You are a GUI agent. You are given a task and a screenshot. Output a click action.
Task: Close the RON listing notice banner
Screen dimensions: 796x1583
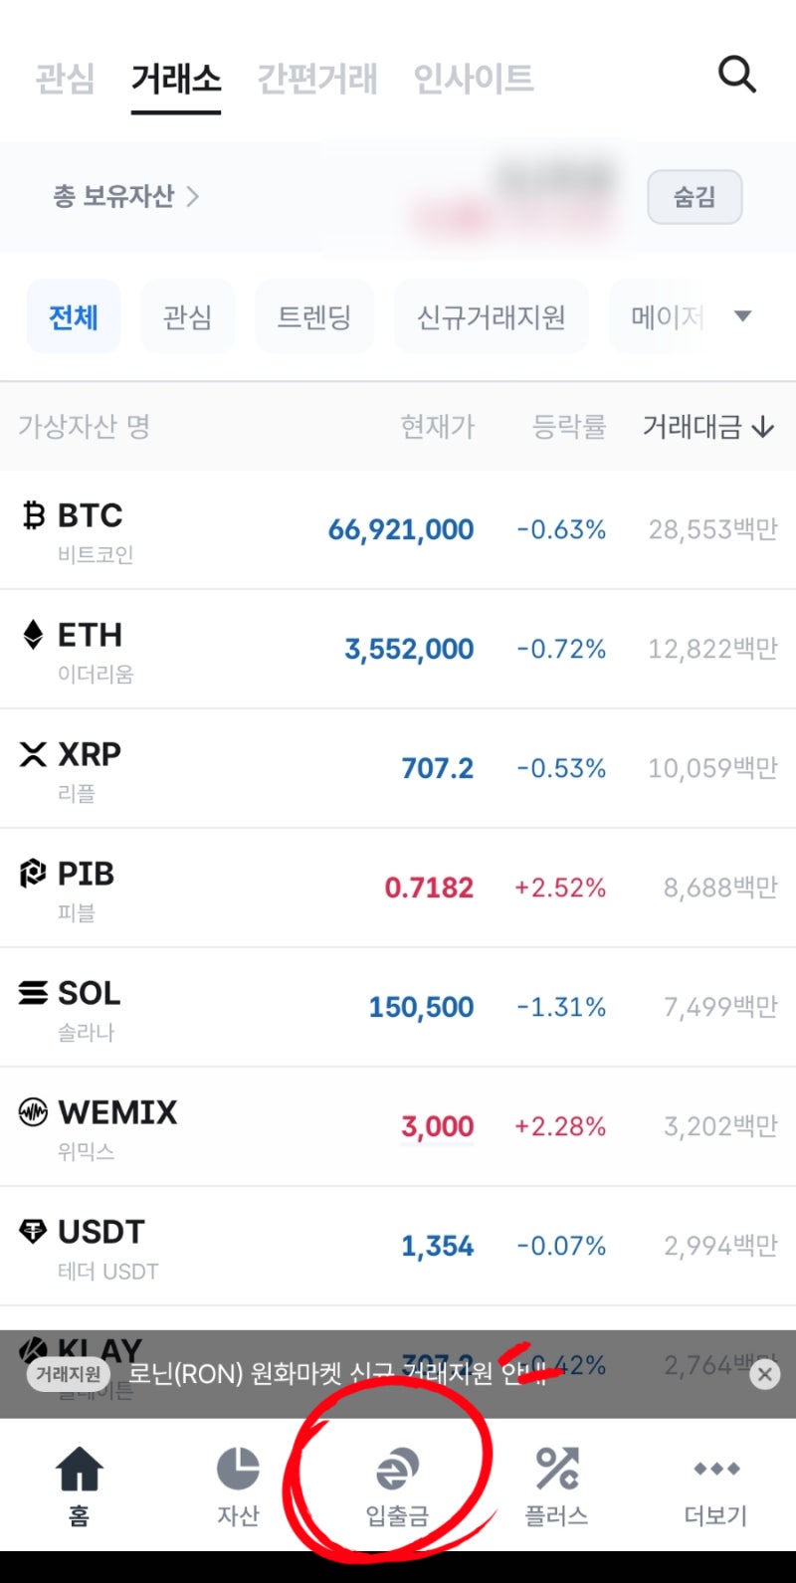[x=764, y=1374]
